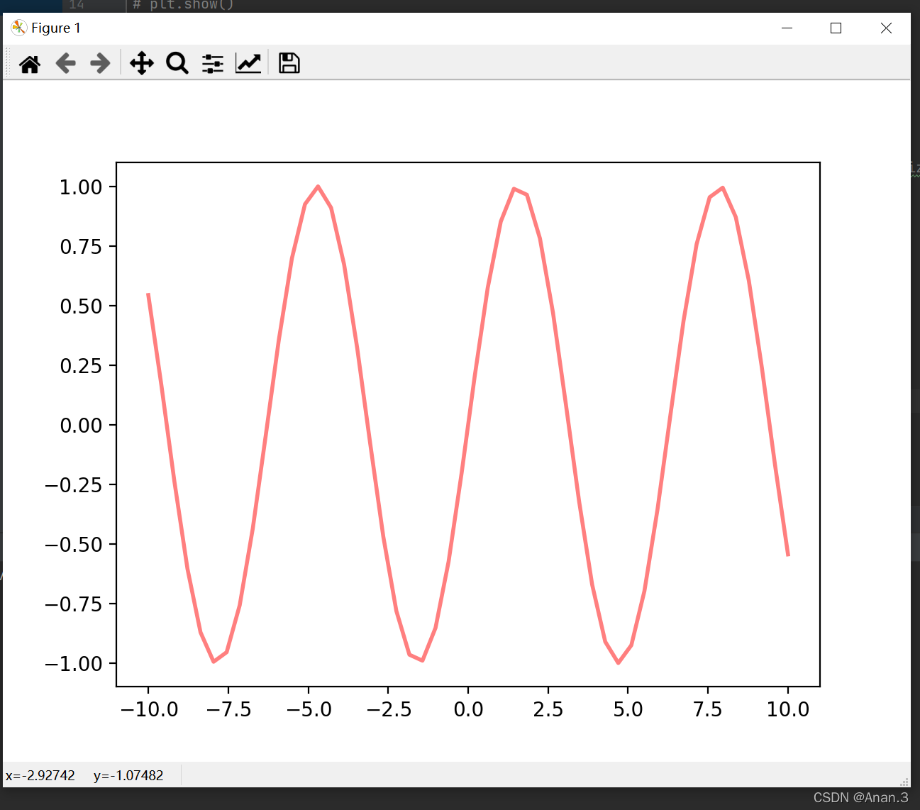Click the matplotlib window icon in the title bar

point(18,28)
